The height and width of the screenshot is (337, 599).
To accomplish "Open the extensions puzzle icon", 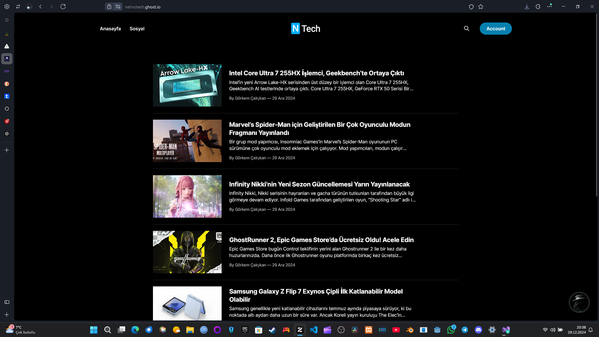I will [538, 7].
